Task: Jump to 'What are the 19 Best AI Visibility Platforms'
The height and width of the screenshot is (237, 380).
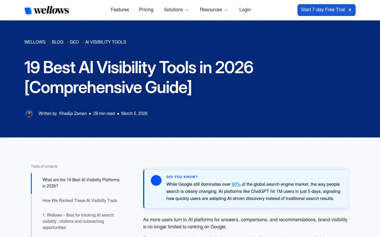Action: point(81,183)
